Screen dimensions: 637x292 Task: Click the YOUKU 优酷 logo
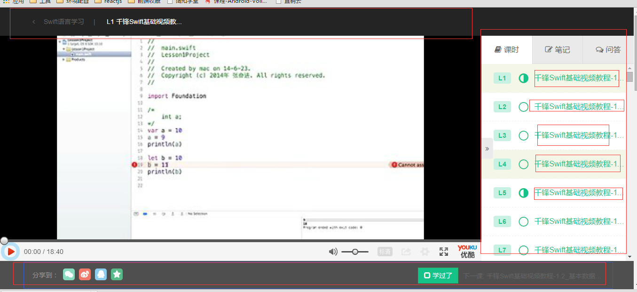467,251
